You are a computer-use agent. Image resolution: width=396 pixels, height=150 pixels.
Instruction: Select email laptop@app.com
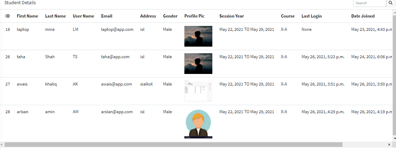tap(117, 29)
